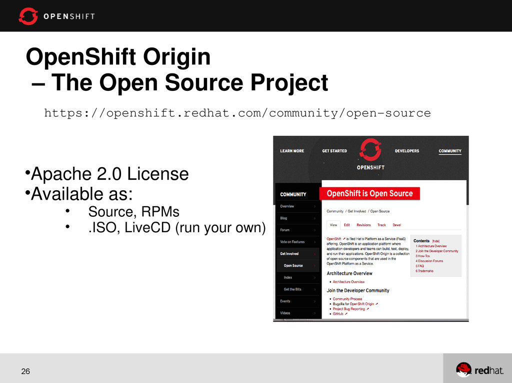The image size is (512, 383).
Task: Click the Get Involved breadcrumb link
Action: point(356,211)
